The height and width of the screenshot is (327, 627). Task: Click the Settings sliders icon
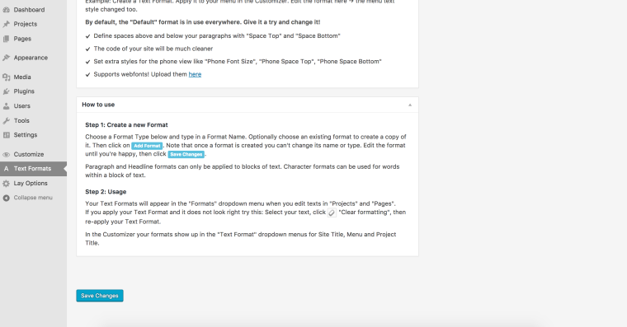click(6, 135)
